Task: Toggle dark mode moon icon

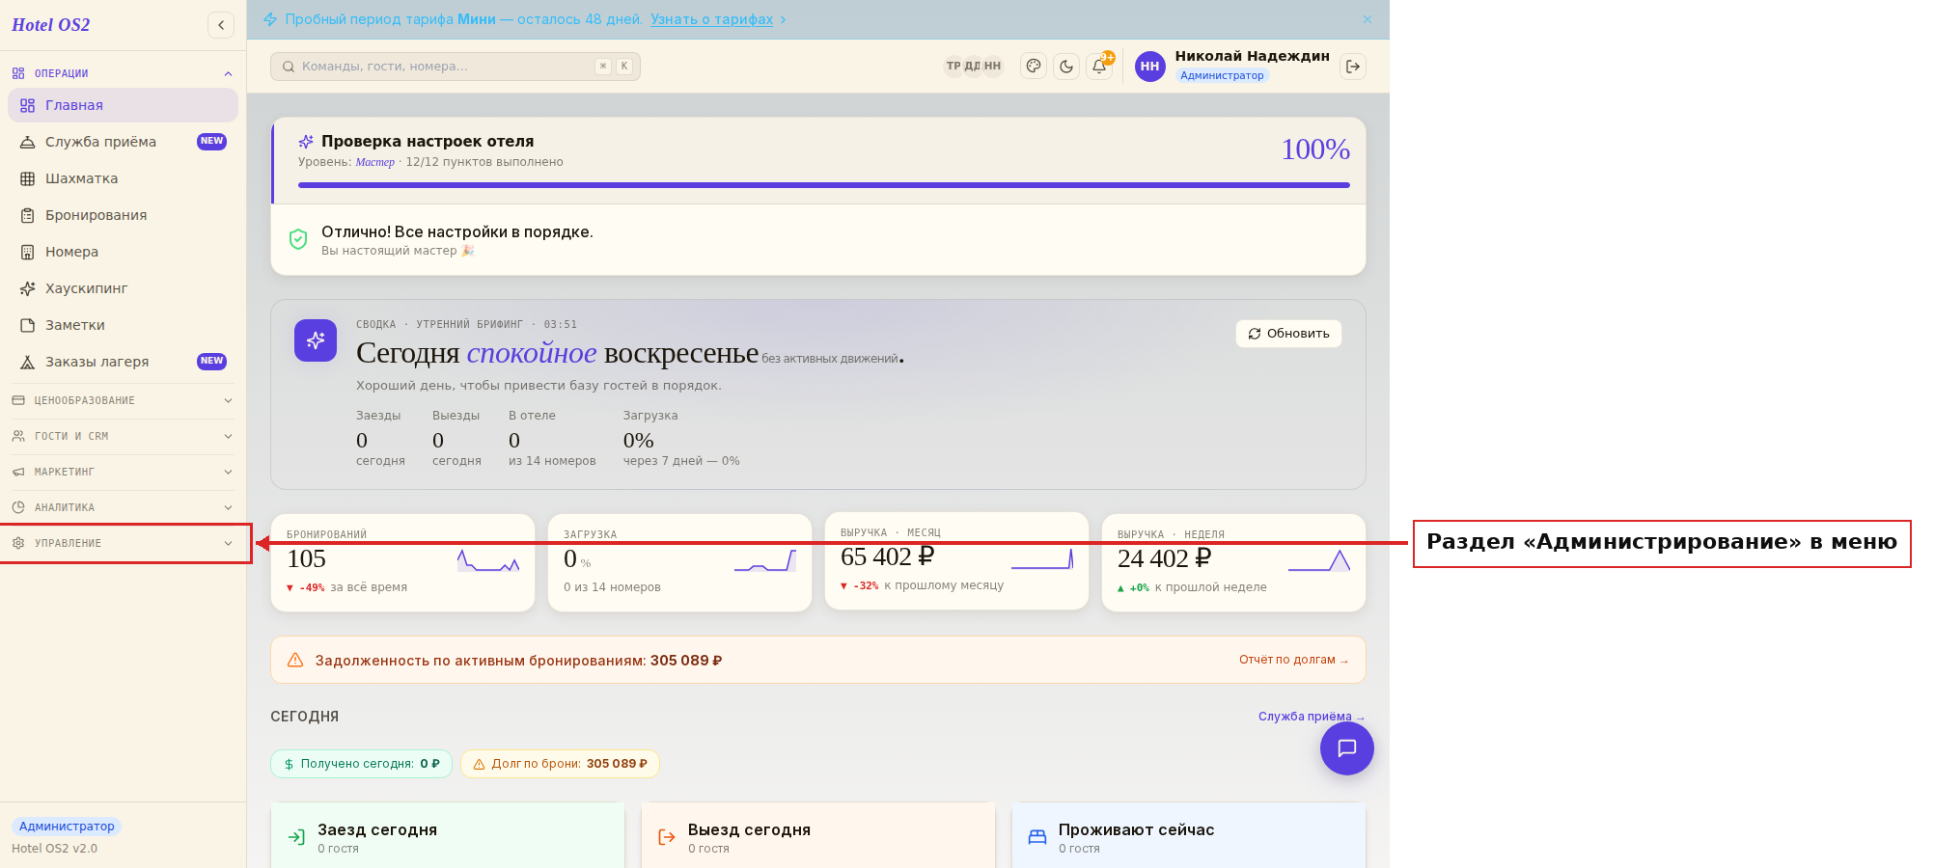Action: [x=1066, y=67]
